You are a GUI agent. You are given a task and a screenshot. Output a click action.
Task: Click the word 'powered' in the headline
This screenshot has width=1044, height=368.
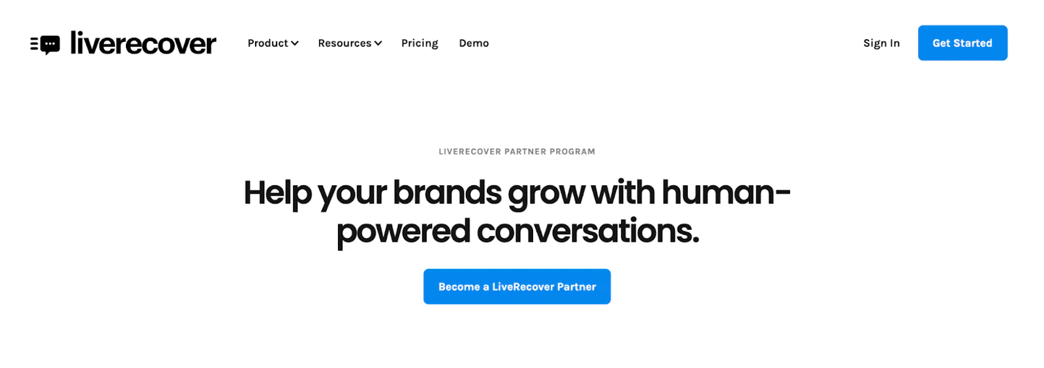tap(403, 233)
